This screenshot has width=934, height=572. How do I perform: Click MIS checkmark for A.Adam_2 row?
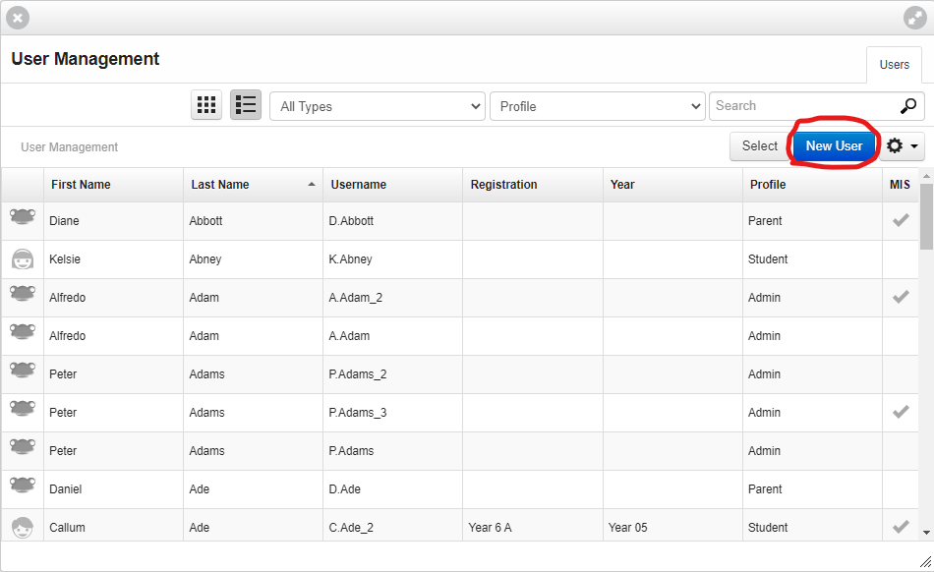tap(901, 297)
